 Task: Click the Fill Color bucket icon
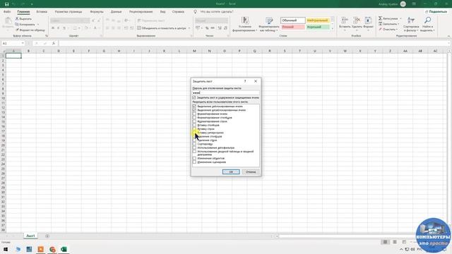point(86,28)
